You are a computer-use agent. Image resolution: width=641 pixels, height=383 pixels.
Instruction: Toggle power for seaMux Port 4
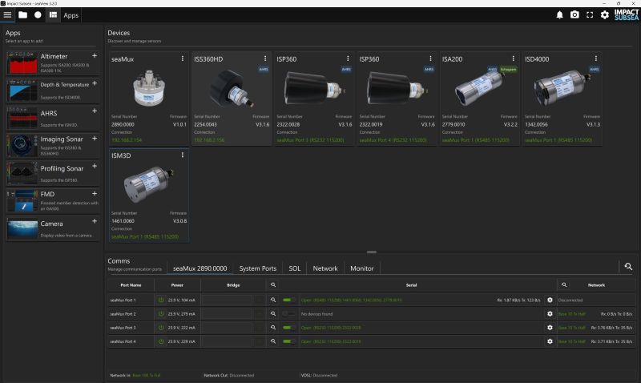point(161,341)
